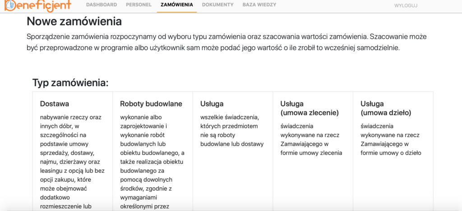Open the Baza Wiedzy tab

click(x=259, y=5)
